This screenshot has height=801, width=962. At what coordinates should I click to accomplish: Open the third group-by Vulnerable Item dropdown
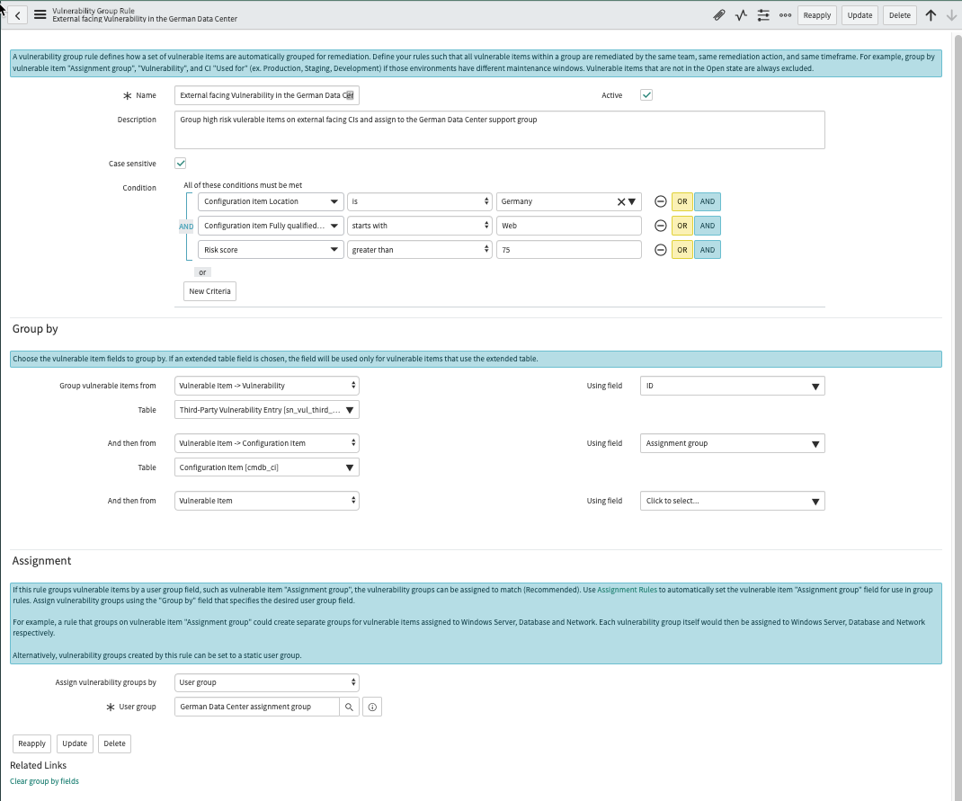tap(267, 501)
